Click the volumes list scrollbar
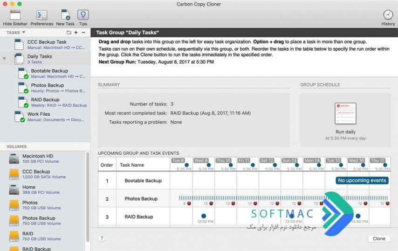398x251 pixels. pos(88,197)
